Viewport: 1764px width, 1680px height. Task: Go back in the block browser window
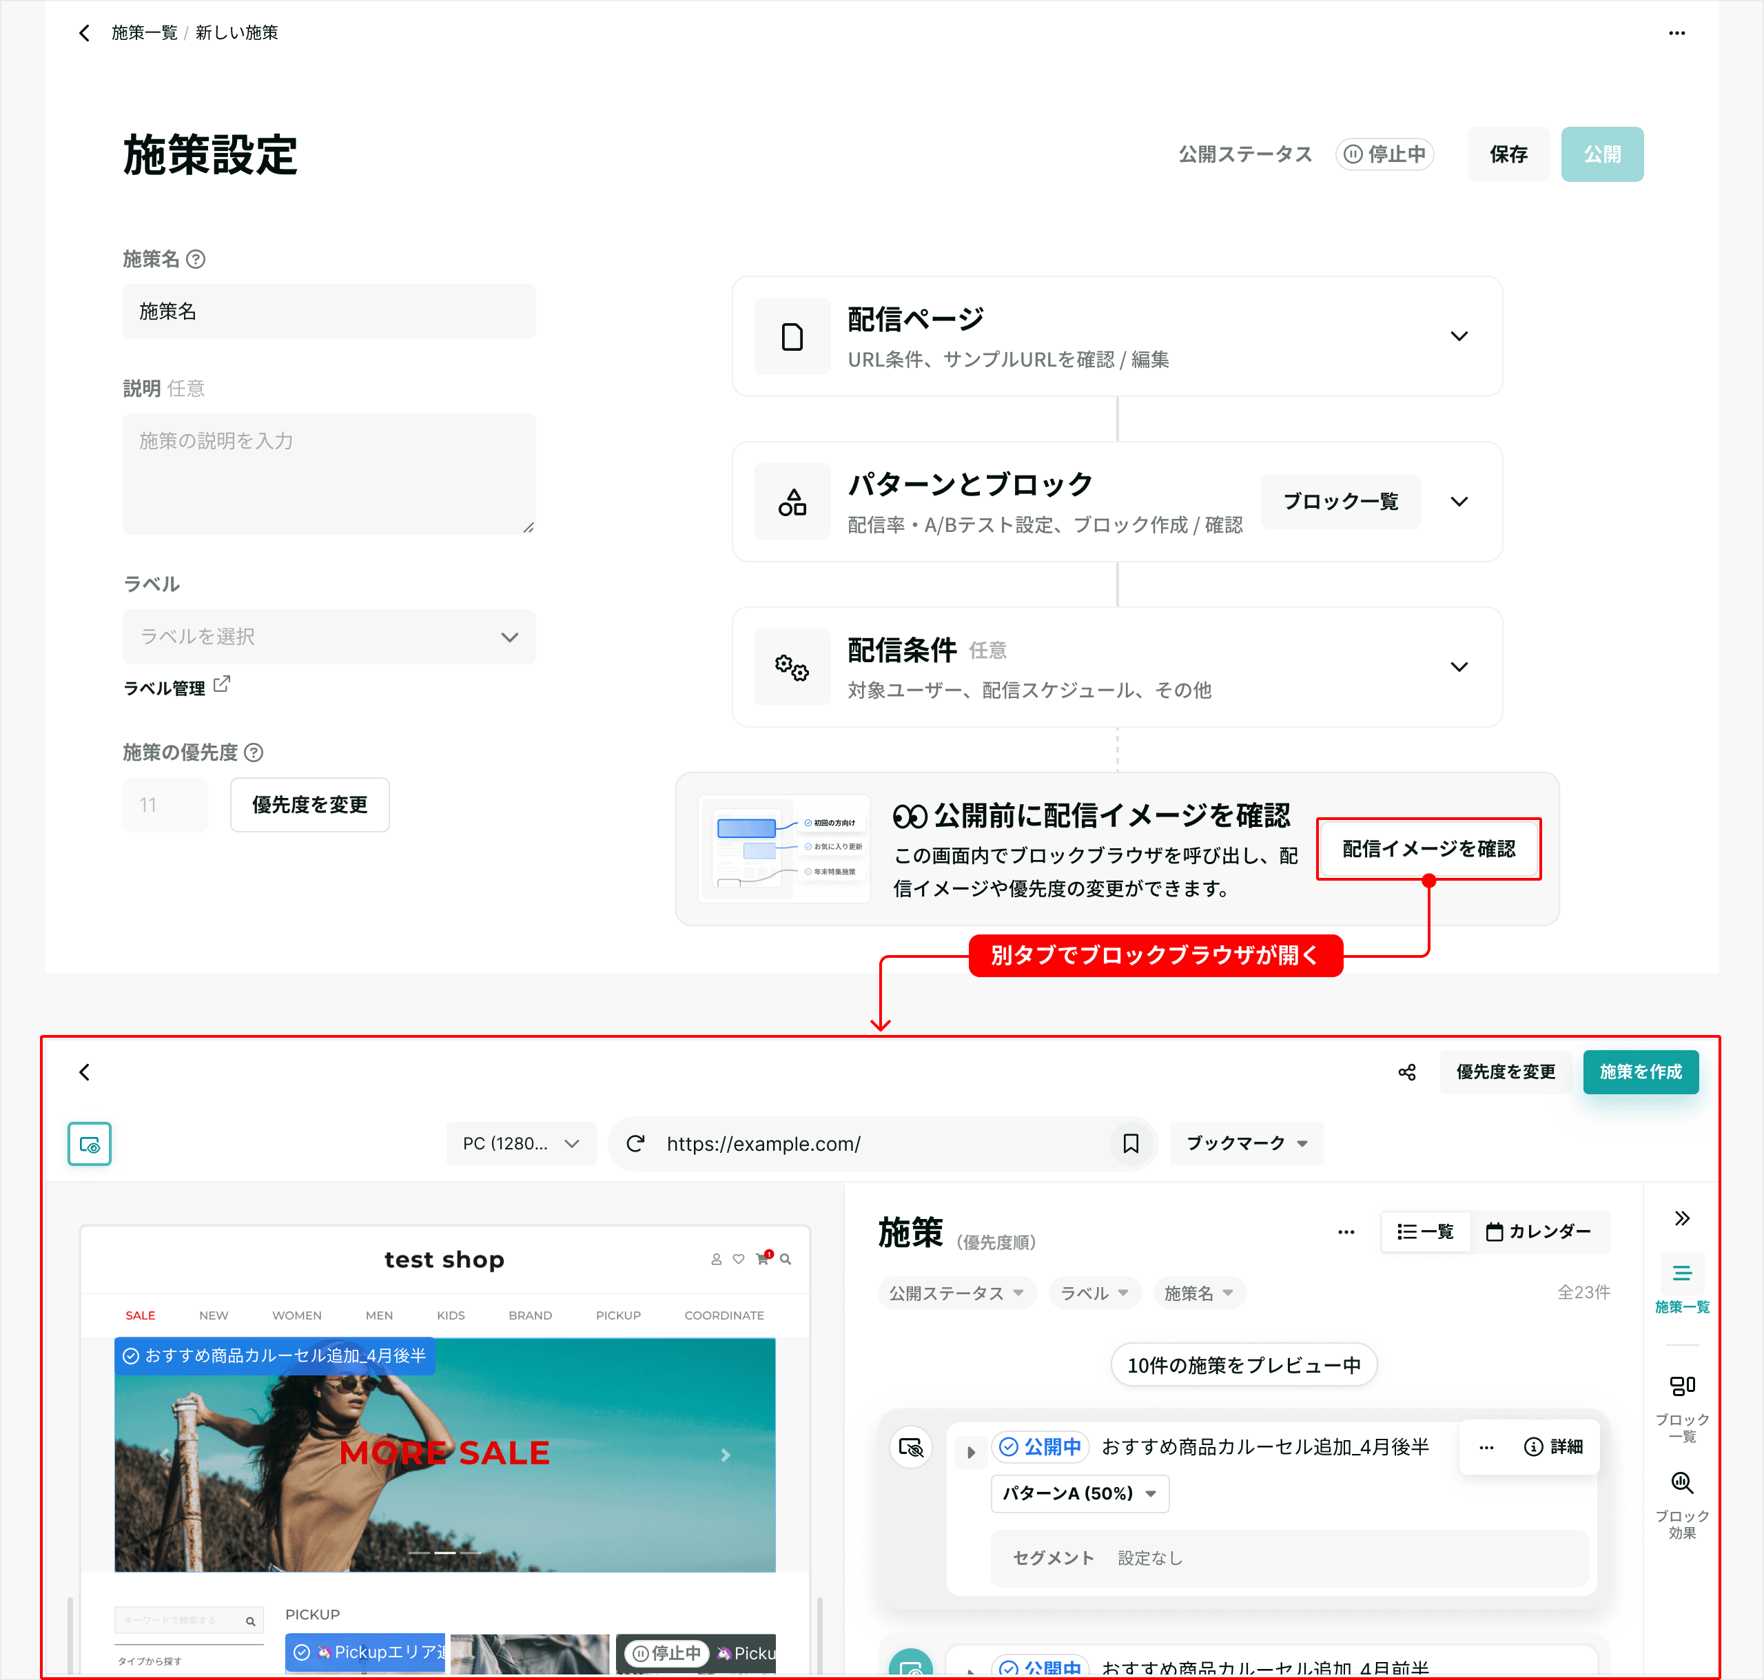[84, 1072]
